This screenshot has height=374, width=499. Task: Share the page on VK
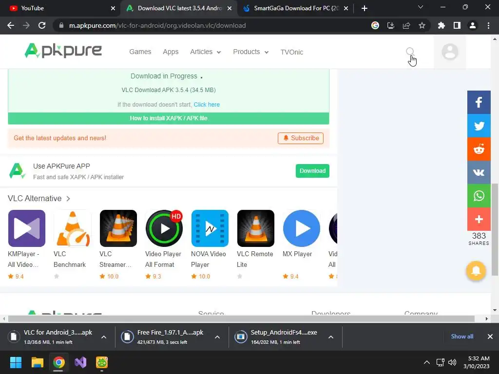pyautogui.click(x=479, y=172)
